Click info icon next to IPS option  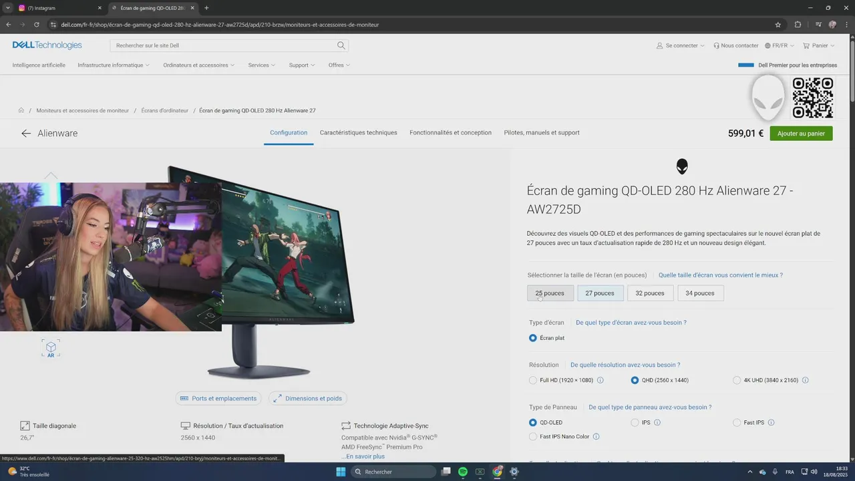point(657,422)
